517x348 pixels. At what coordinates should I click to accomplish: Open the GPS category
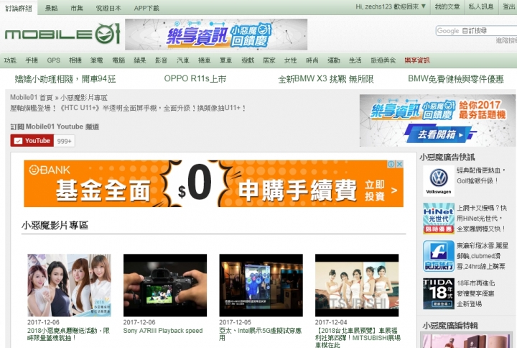click(53, 60)
